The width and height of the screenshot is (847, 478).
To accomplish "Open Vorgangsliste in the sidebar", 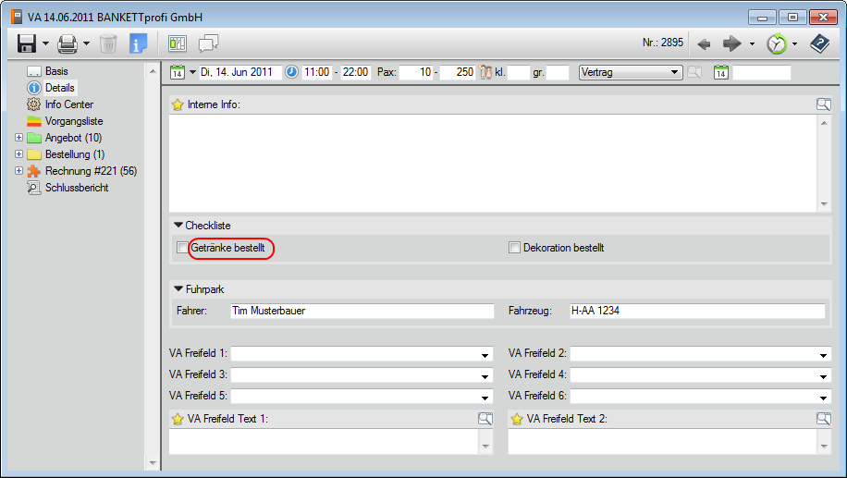I will (73, 121).
